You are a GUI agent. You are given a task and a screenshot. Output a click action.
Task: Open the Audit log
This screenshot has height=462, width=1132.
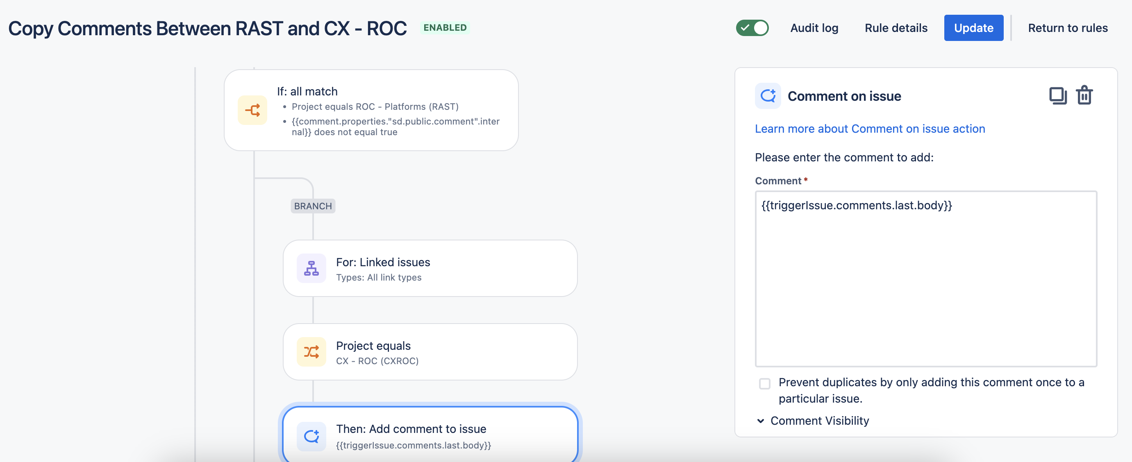[x=814, y=28]
